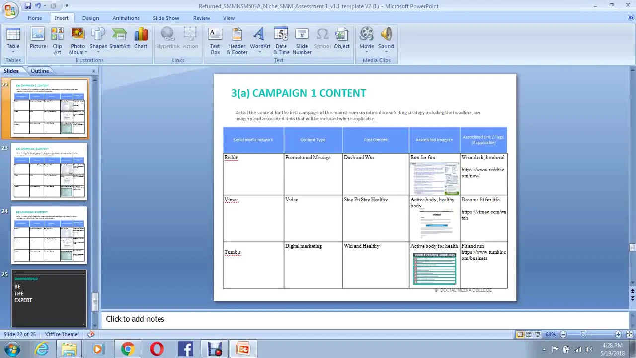
Task: Click the 'Digital marketing' cell
Action: tap(313, 265)
